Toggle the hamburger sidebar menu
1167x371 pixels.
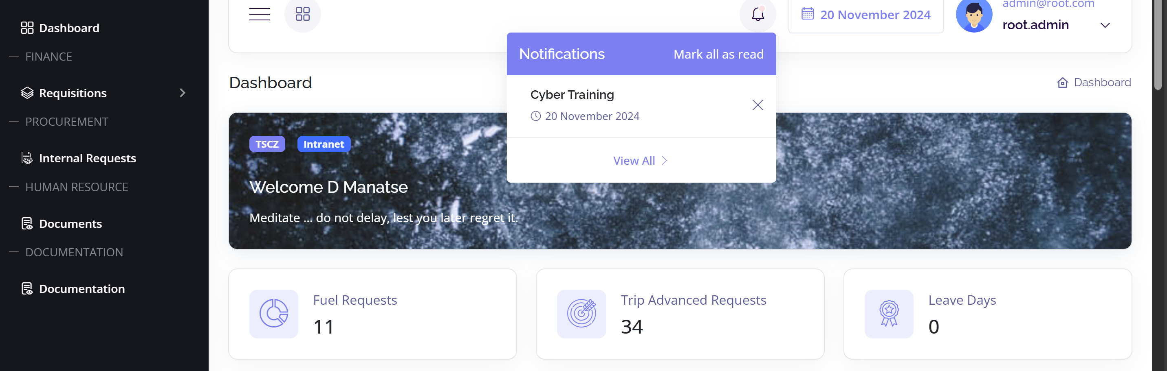click(259, 15)
